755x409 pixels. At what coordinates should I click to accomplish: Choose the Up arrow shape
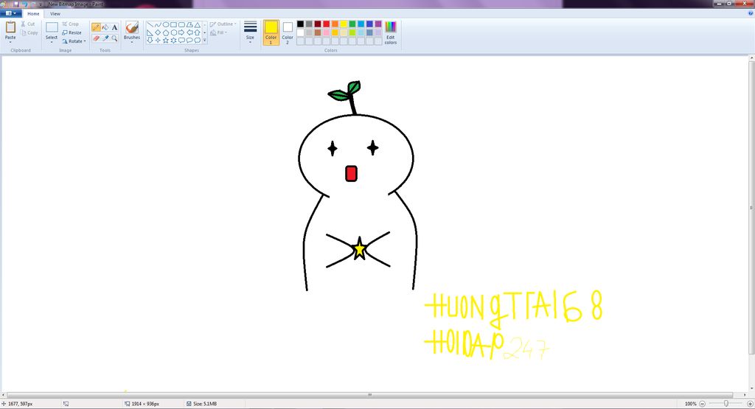click(x=198, y=32)
